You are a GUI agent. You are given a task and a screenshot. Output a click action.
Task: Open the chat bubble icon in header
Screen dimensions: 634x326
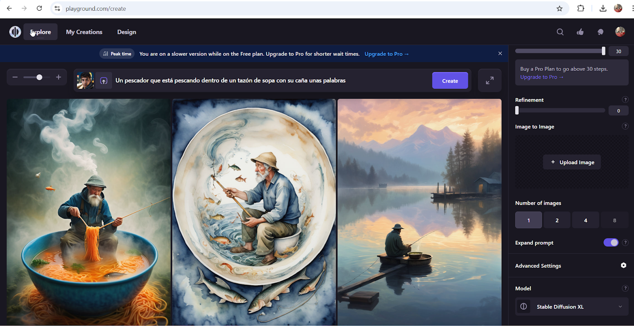[x=600, y=32]
